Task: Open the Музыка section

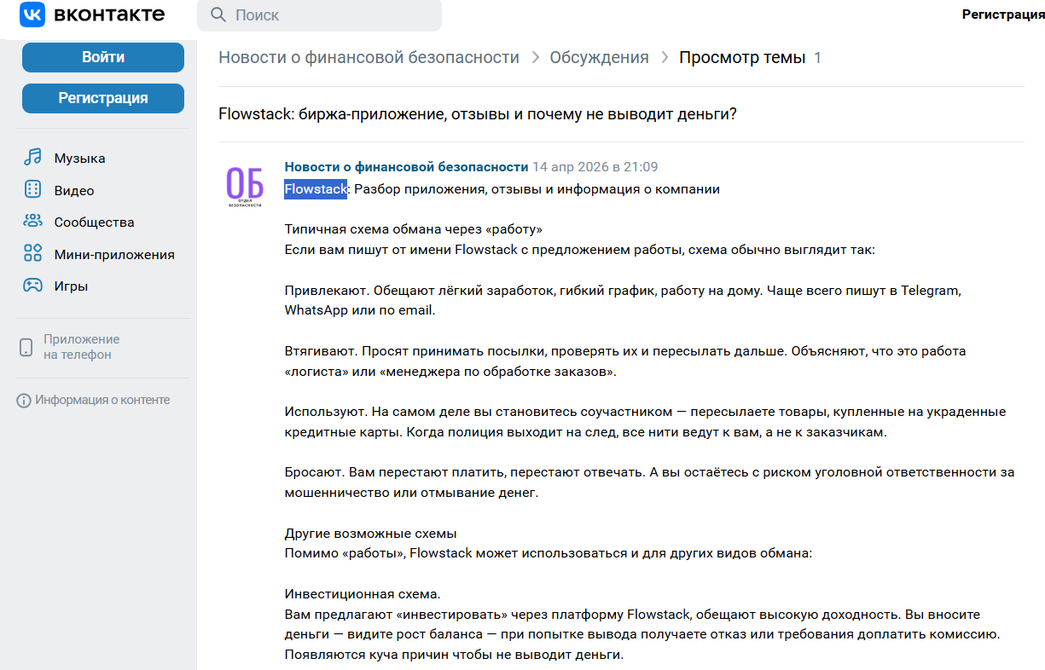Action: (x=79, y=159)
